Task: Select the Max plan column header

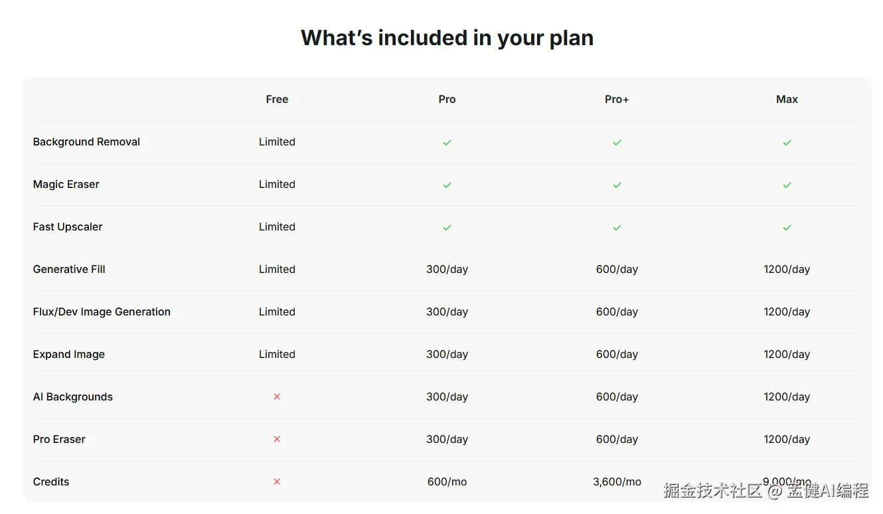Action: click(x=787, y=99)
